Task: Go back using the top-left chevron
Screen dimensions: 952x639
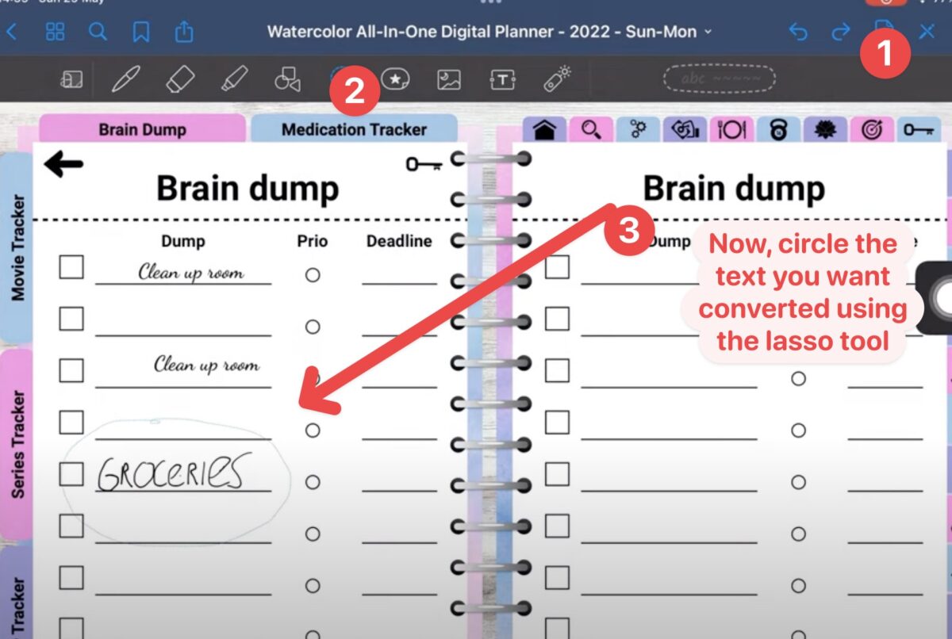Action: [12, 33]
